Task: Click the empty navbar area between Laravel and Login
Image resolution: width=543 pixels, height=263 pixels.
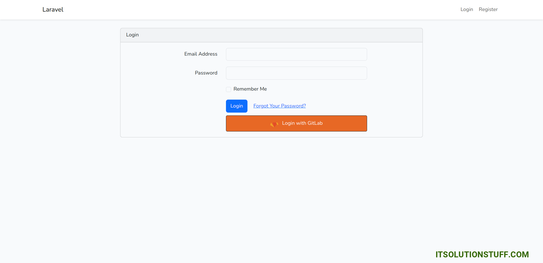Action: pos(255,10)
